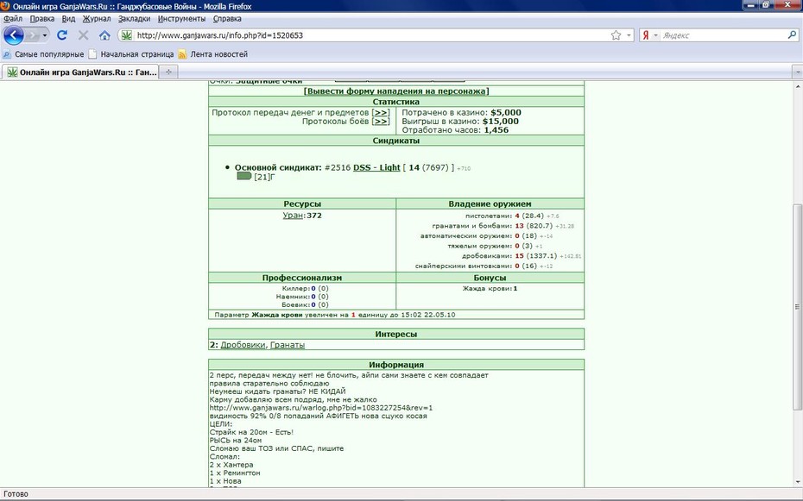Open the Инструменты menu
The width and height of the screenshot is (803, 501).
(181, 18)
